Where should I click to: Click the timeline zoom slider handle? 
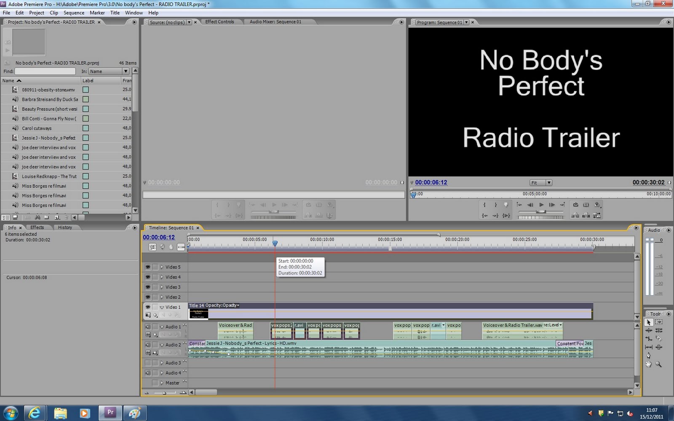point(164,393)
